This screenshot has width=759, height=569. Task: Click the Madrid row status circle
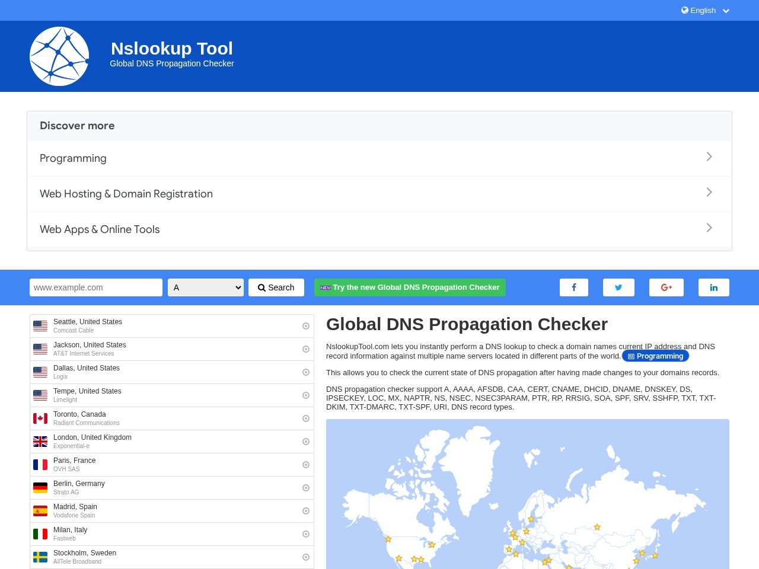point(306,511)
